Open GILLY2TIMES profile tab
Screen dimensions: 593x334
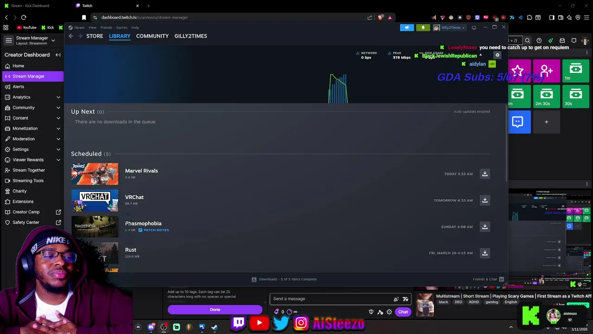(190, 36)
